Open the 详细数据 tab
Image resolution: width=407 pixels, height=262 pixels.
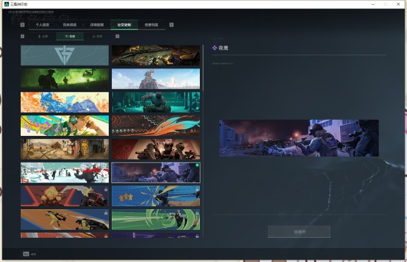(97, 25)
